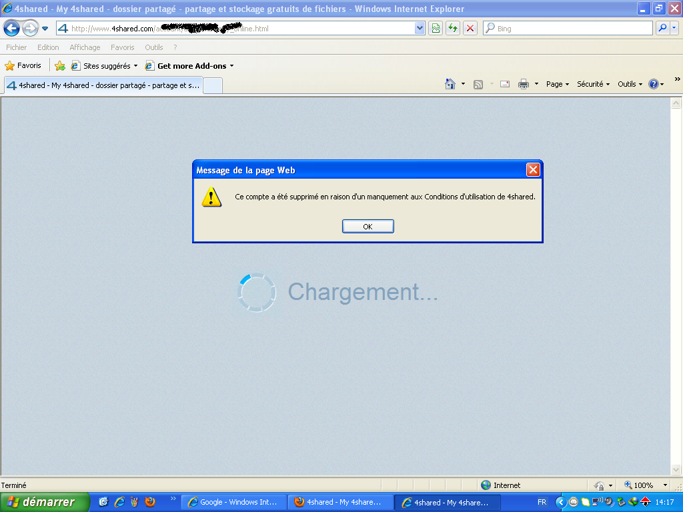Image resolution: width=683 pixels, height=512 pixels.
Task: Click the 14:17 system clock
Action: pos(665,503)
